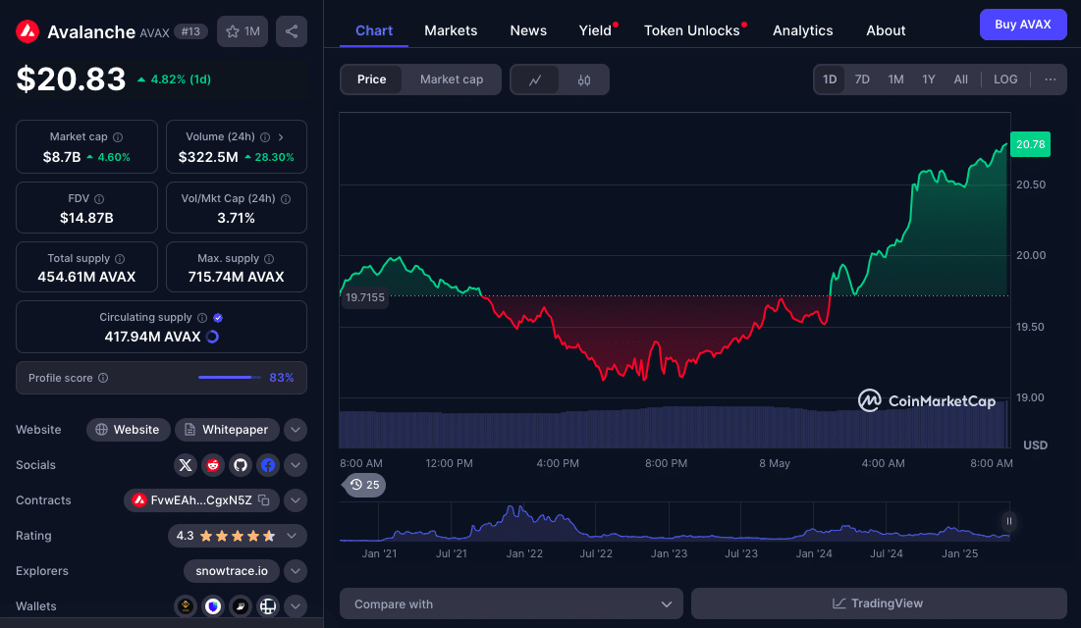The height and width of the screenshot is (628, 1081).
Task: Expand the Rating 4.3 stars dropdown
Action: (x=293, y=536)
